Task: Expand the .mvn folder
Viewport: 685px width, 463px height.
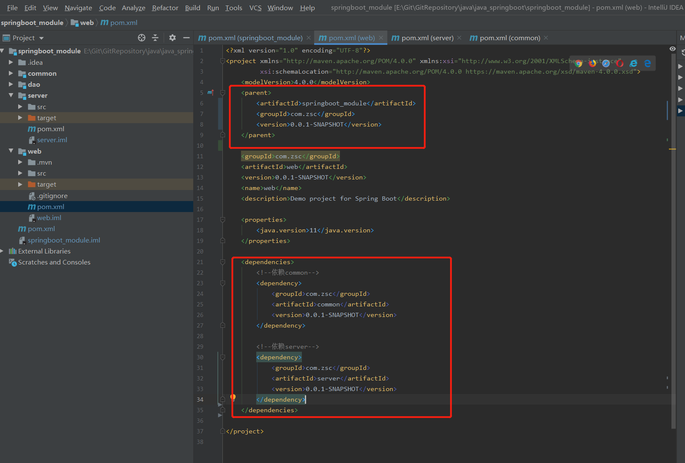Action: [20, 162]
